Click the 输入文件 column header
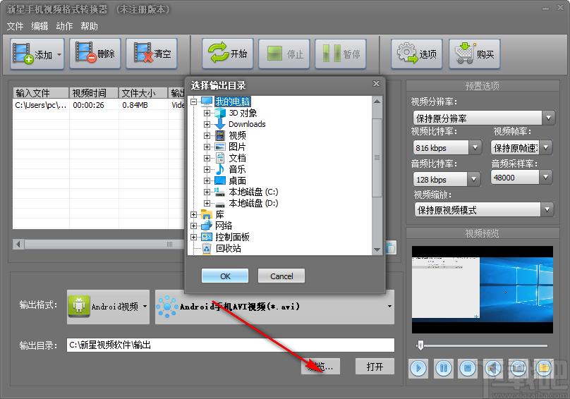Screen dimensions: 570x399 point(41,93)
